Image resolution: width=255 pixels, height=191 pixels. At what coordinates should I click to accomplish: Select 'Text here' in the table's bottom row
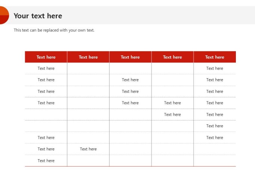pos(46,161)
